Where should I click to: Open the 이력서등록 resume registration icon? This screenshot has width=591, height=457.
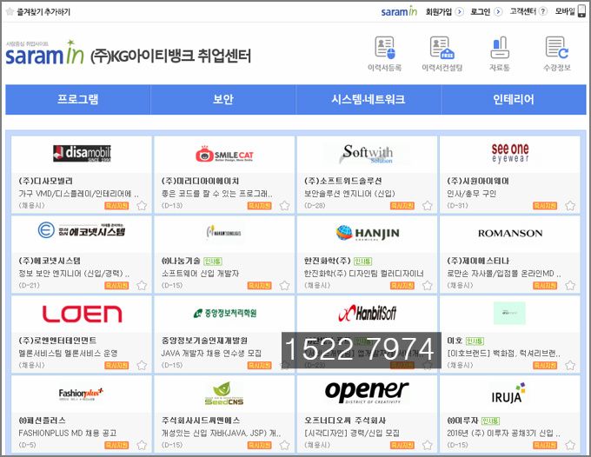[x=384, y=49]
